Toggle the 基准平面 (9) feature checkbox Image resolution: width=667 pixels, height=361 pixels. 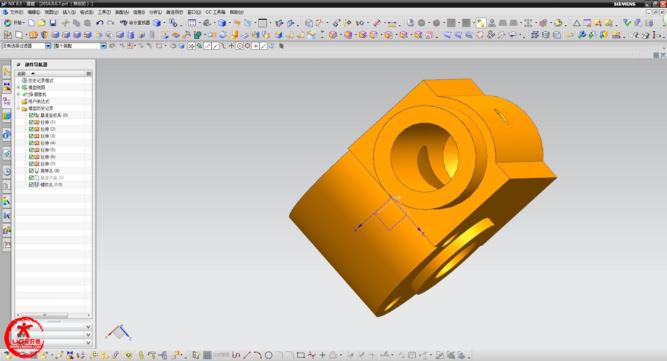31,178
